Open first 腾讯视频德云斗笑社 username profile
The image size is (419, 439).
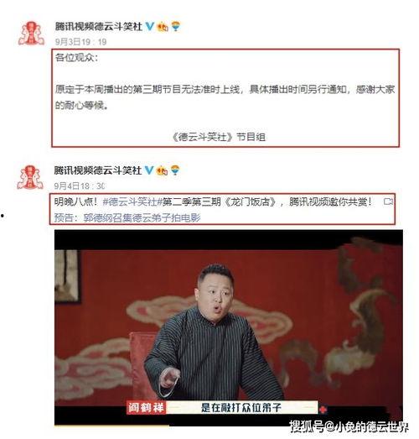click(99, 27)
